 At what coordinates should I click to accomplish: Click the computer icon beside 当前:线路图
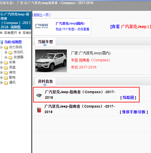(x=2, y=42)
